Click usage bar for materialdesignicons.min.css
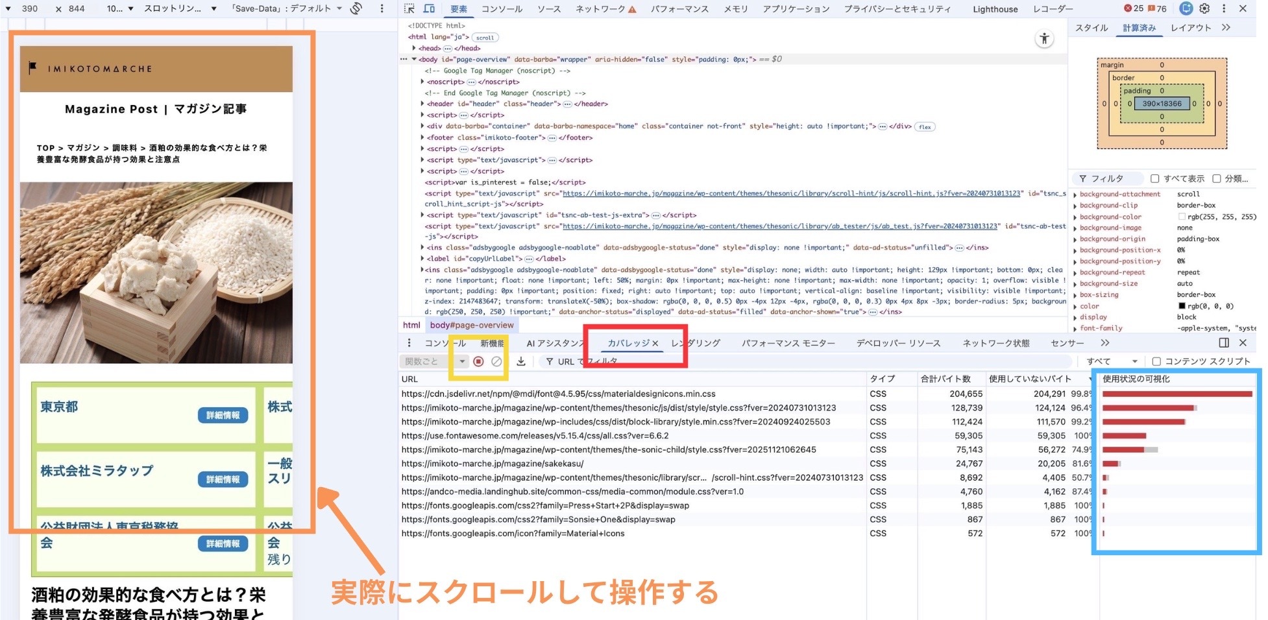The width and height of the screenshot is (1268, 620). coord(1177,394)
